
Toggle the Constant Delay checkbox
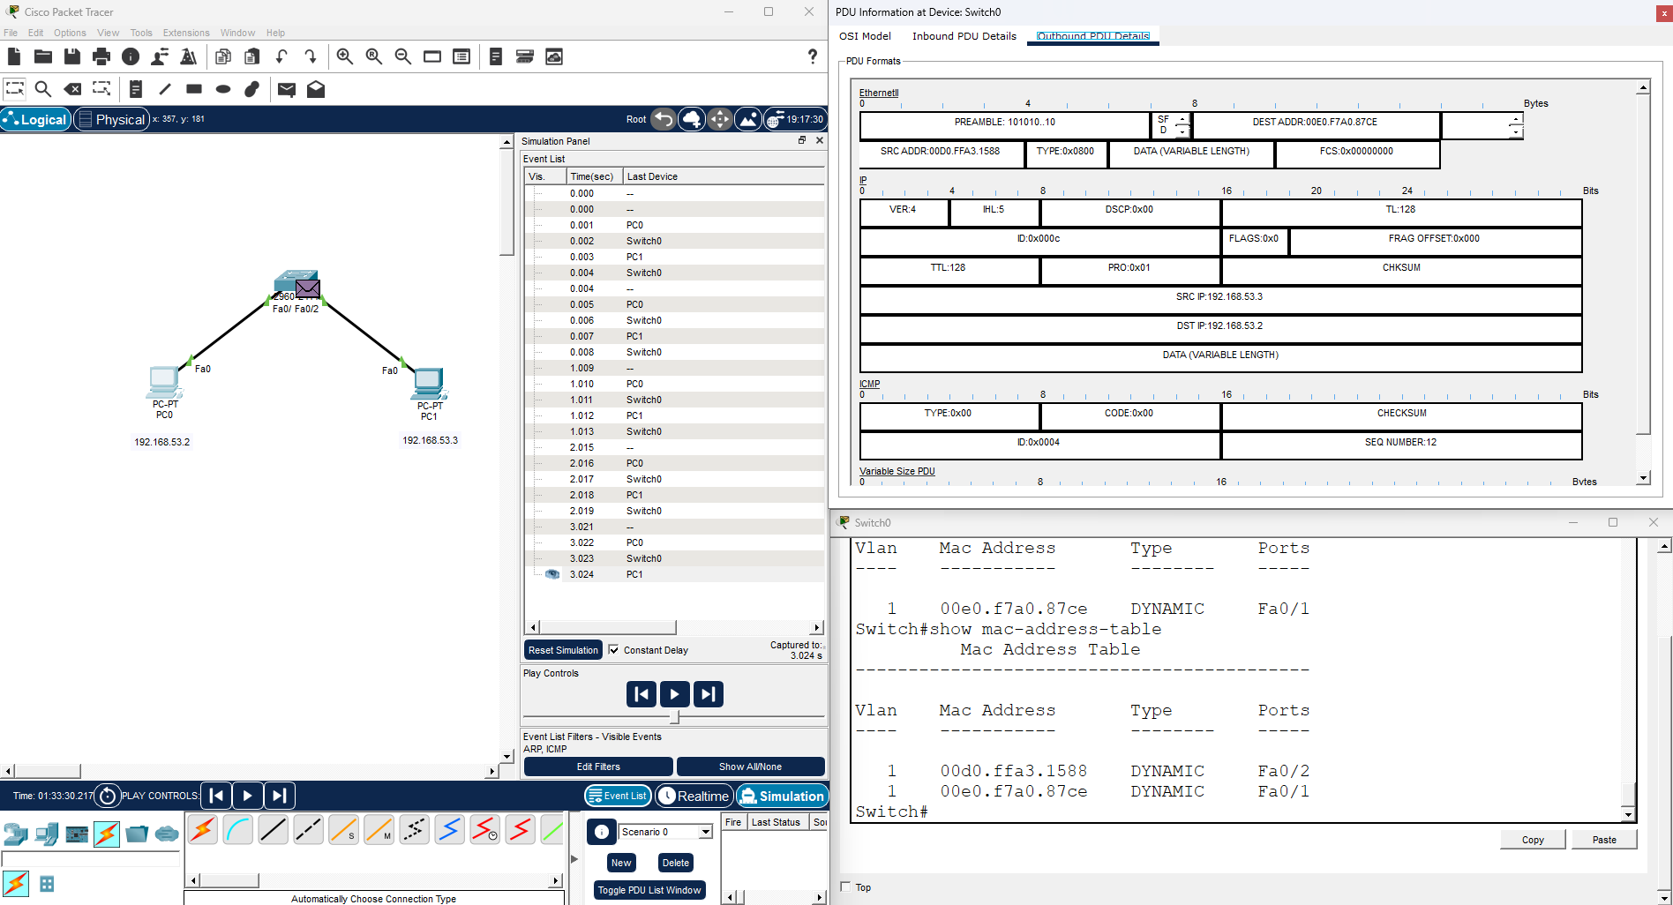(614, 650)
